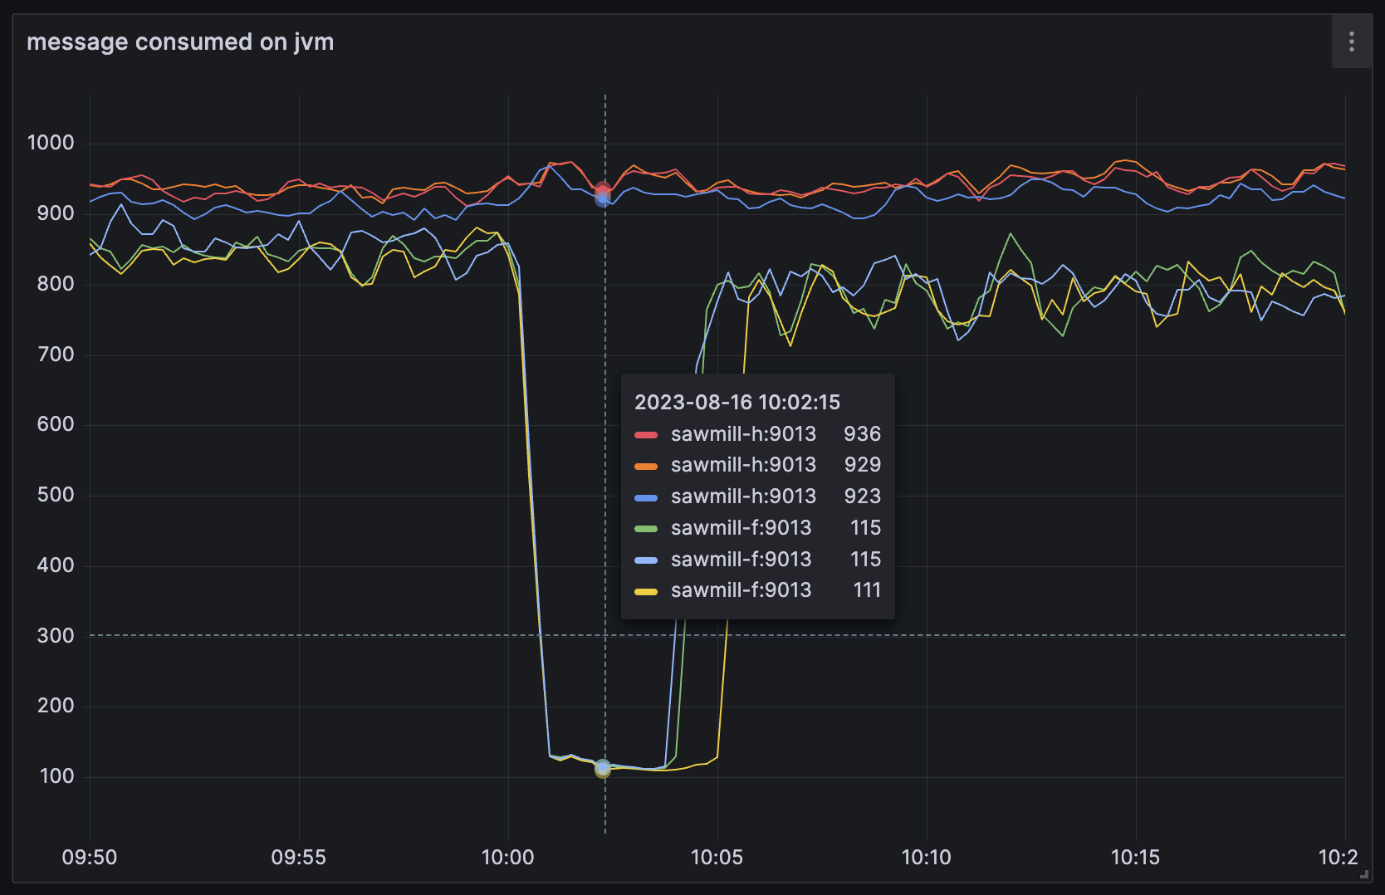Click the 09:50 x-axis label
The width and height of the screenshot is (1385, 895).
(x=90, y=858)
